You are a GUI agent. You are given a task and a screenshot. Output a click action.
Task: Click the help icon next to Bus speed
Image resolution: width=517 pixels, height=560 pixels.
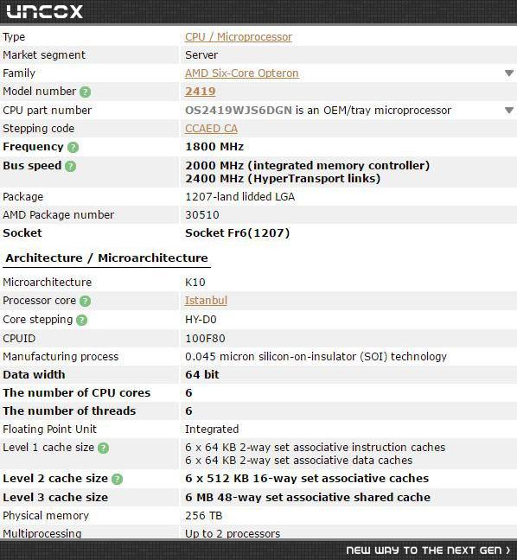pyautogui.click(x=70, y=166)
